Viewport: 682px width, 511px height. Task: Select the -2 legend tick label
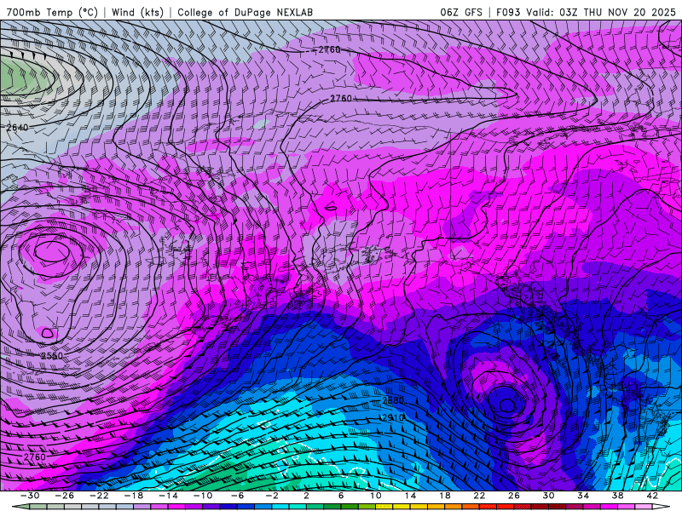click(271, 496)
